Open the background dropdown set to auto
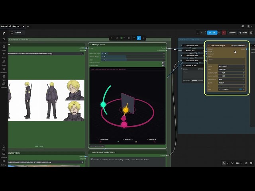 (x=231, y=80)
